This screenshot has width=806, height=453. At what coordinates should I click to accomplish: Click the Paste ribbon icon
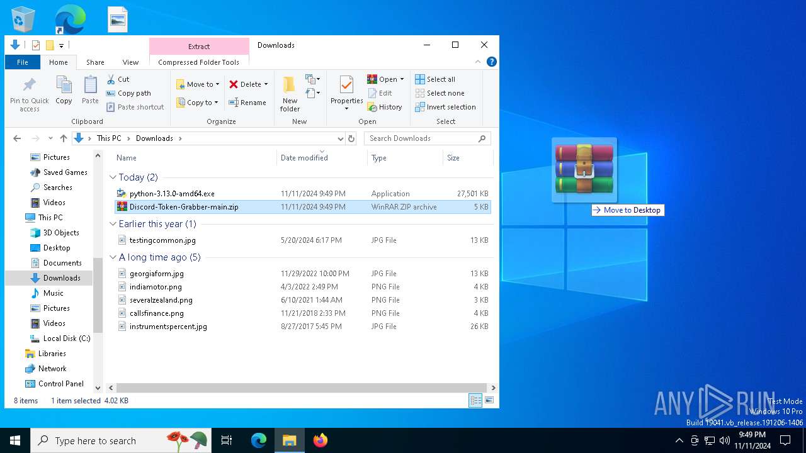(90, 84)
